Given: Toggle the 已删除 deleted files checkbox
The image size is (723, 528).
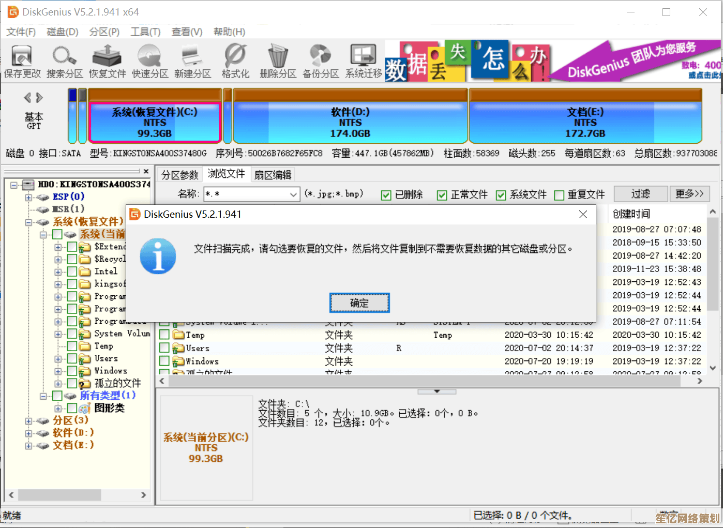Looking at the screenshot, I should click(386, 195).
